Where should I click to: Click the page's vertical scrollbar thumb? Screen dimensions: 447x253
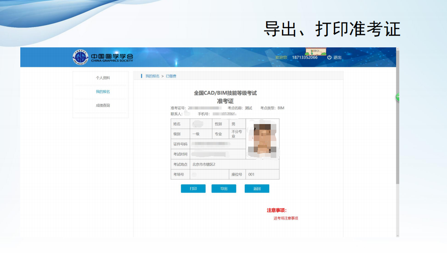398,117
